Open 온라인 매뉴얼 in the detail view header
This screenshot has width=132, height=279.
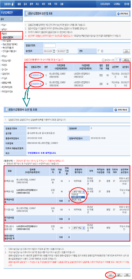click(x=121, y=110)
